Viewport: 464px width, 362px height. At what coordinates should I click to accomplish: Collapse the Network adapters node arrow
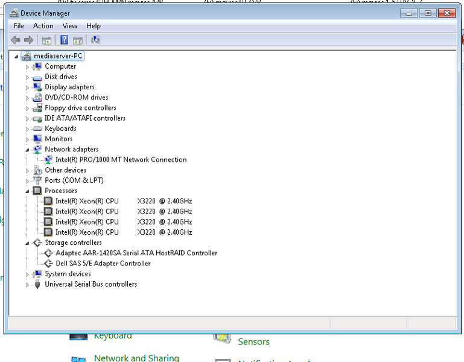(27, 150)
